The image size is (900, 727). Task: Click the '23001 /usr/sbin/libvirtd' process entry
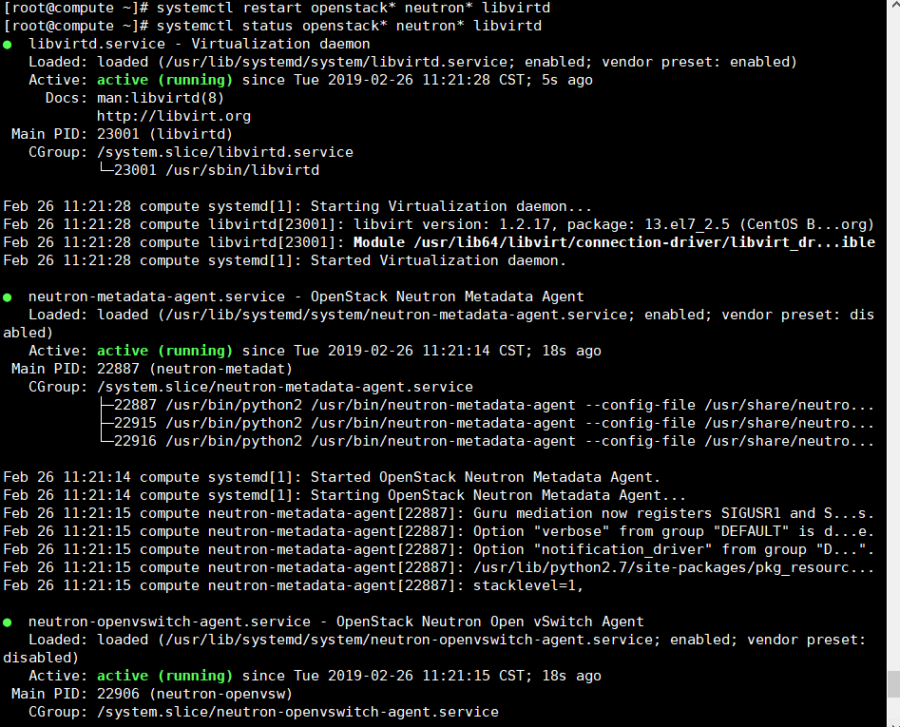(217, 170)
